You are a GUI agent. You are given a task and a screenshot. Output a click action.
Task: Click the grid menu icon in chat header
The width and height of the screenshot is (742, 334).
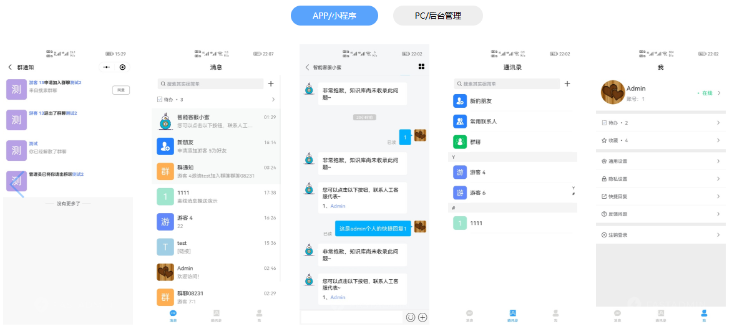coord(421,67)
